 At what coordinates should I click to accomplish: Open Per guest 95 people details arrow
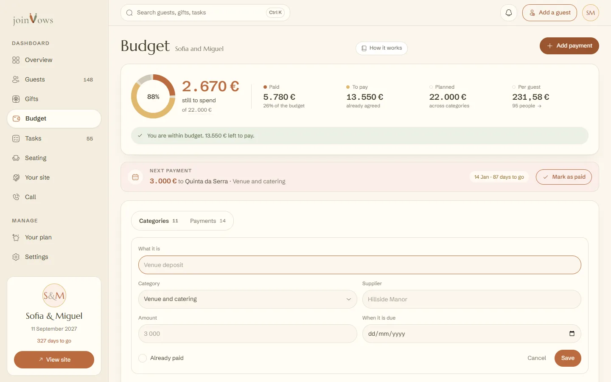tap(539, 106)
